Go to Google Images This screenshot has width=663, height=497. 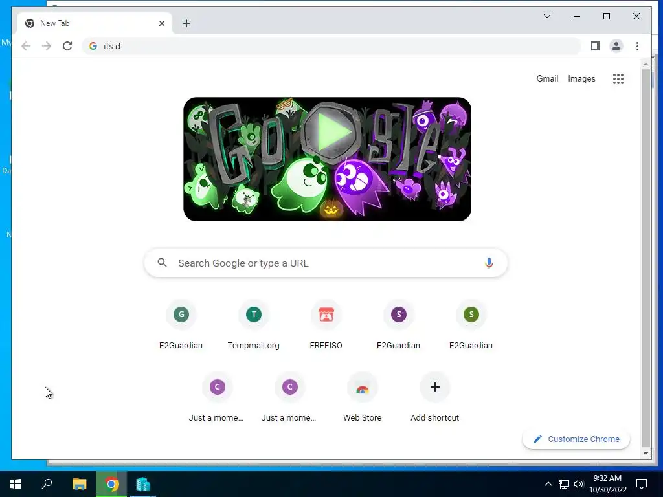581,78
